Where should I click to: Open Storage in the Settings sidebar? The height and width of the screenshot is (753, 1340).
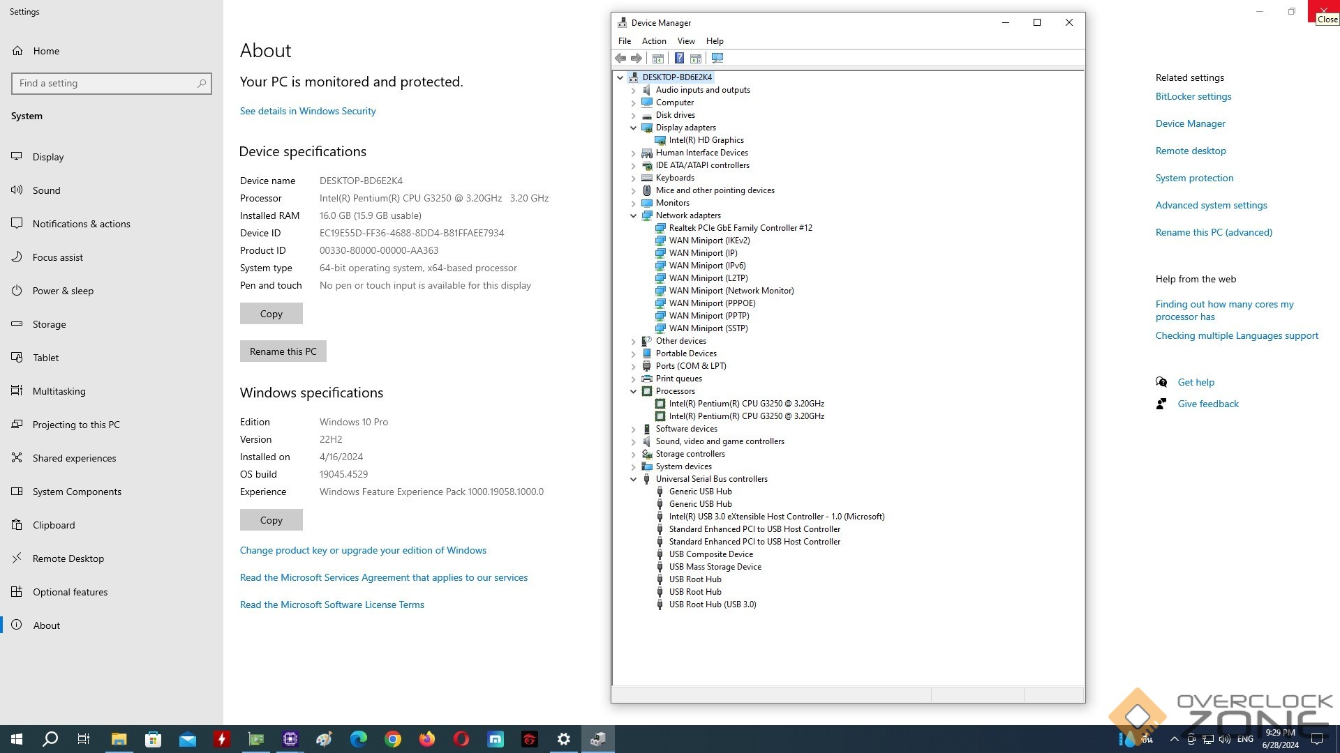tap(49, 324)
